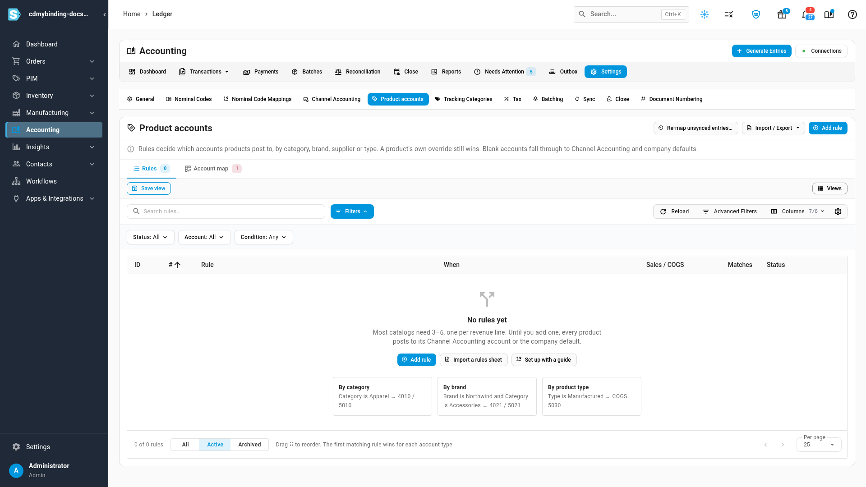Click the Save view button
The height and width of the screenshot is (487, 866).
pyautogui.click(x=149, y=188)
